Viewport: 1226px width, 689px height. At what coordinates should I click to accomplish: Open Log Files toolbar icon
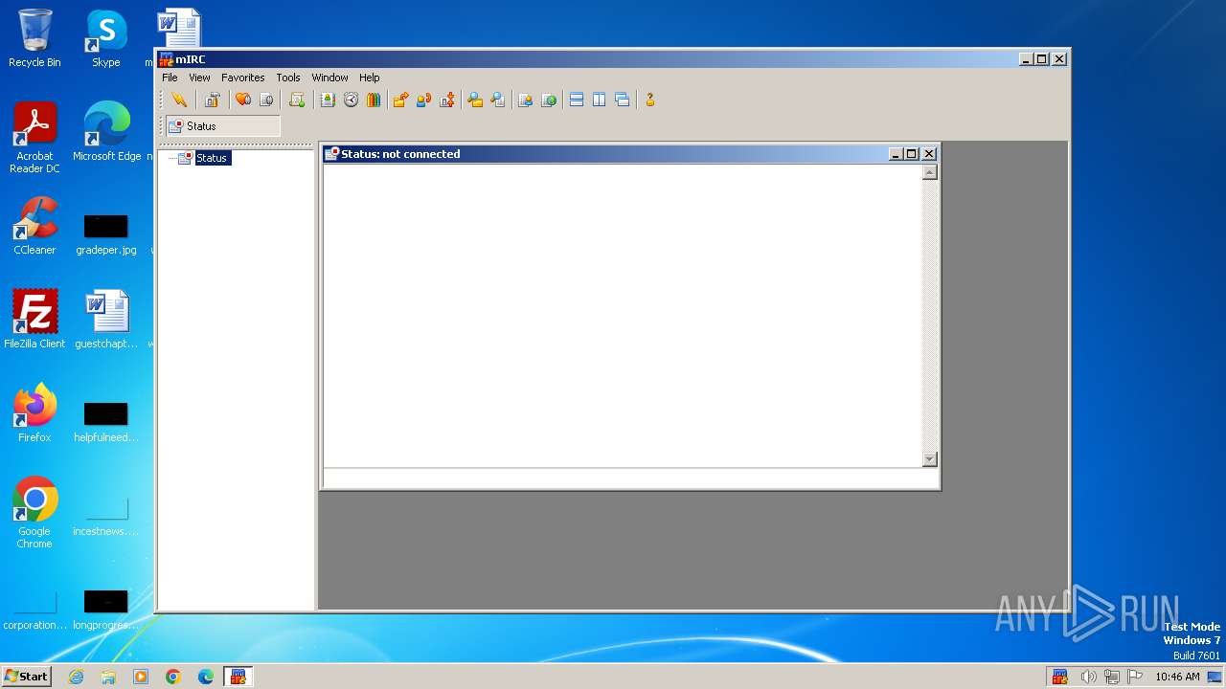(498, 100)
